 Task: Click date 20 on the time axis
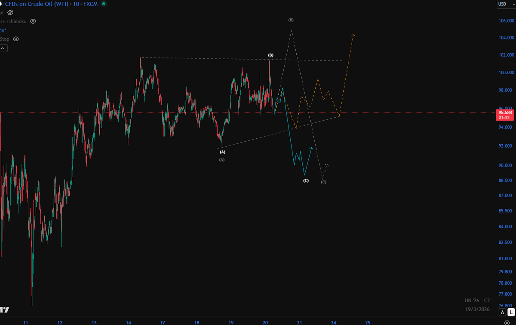tap(265, 322)
